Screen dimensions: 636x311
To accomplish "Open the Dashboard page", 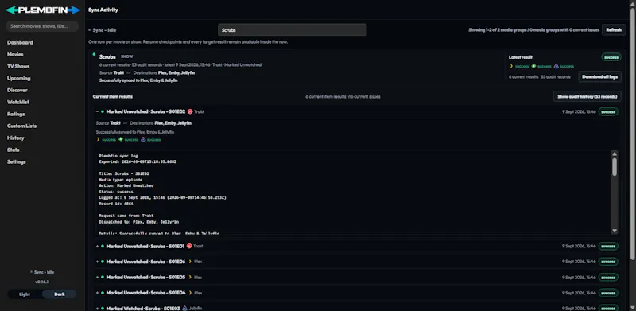I will pyautogui.click(x=21, y=42).
